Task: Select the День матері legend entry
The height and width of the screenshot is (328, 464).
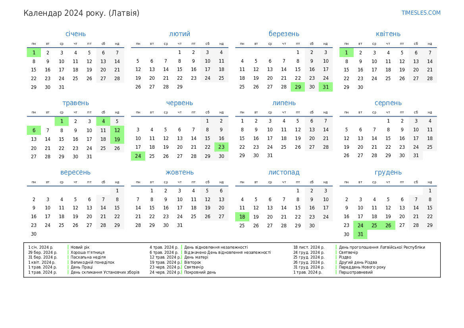Action: (196, 257)
